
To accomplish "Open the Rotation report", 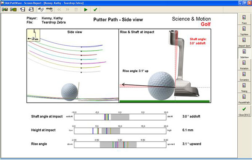I will tap(244, 64).
